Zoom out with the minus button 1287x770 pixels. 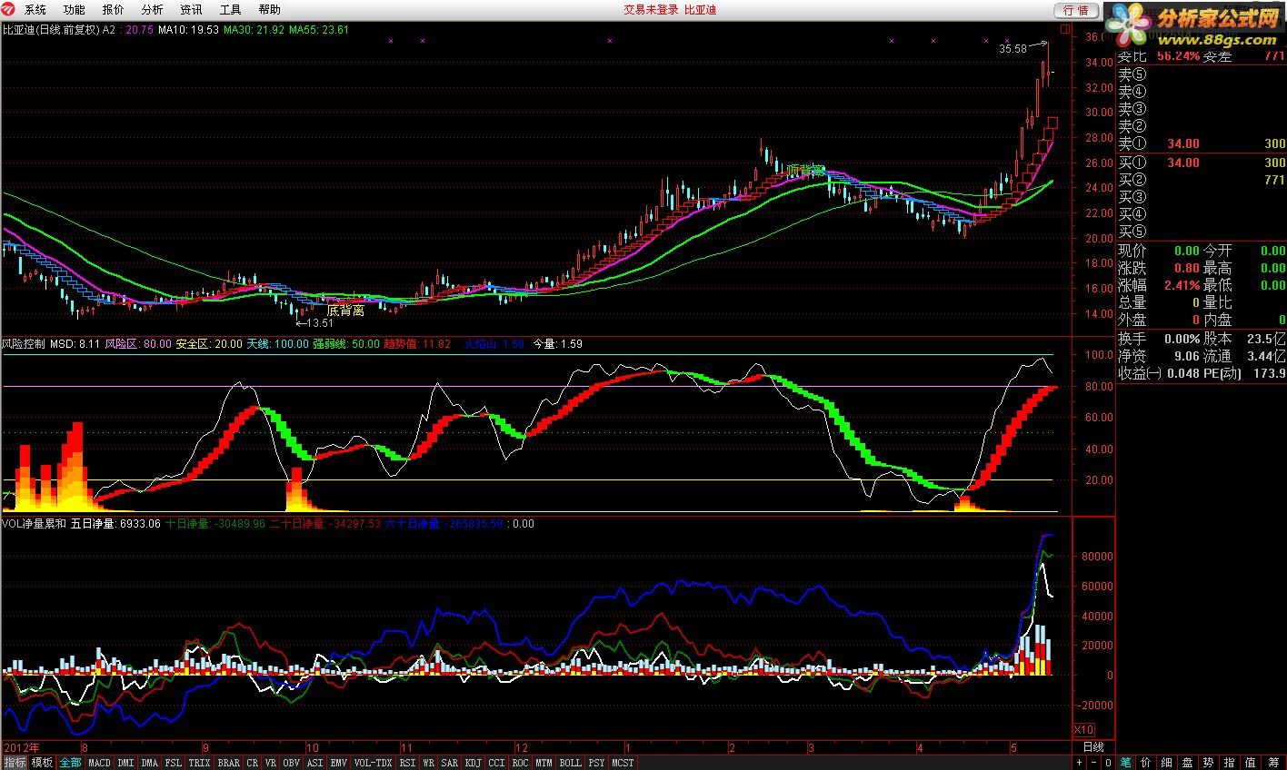[x=1094, y=762]
